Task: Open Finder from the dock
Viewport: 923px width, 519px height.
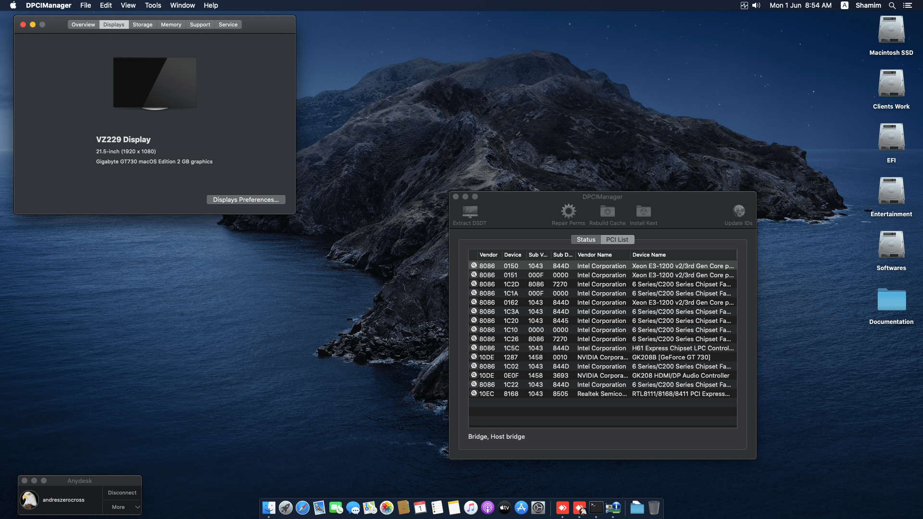Action: pyautogui.click(x=269, y=507)
